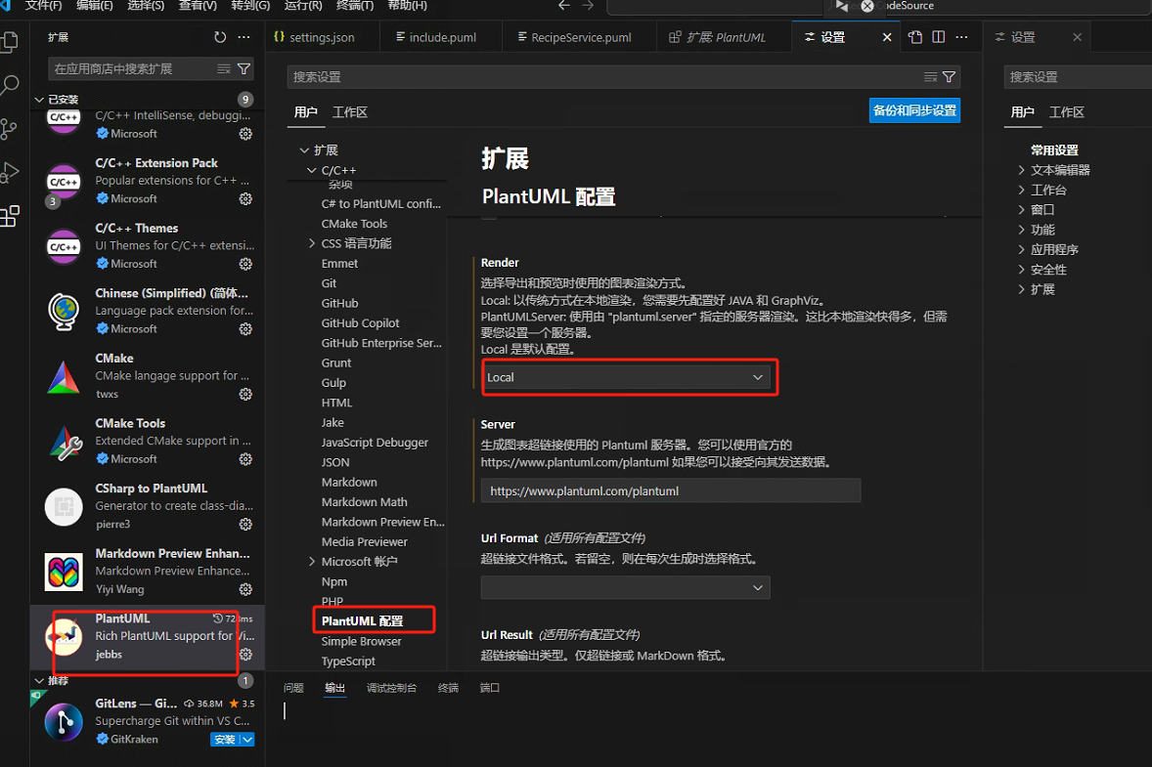Open manage gear for C/C++ Extension Pack
Viewport: 1152px width, 767px height.
245,199
